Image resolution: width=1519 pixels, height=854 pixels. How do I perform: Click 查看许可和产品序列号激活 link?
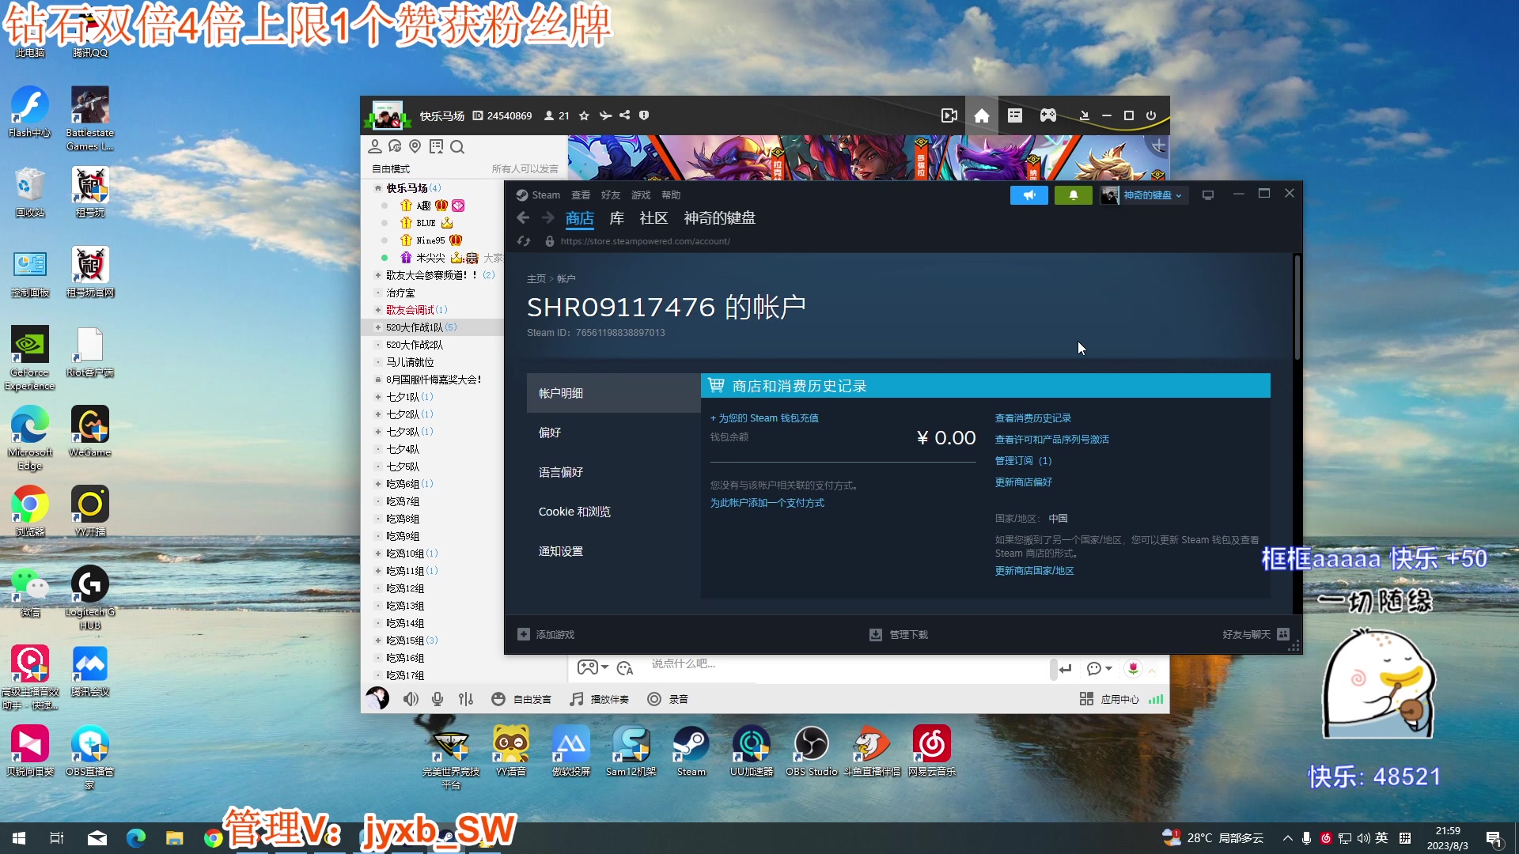pyautogui.click(x=1052, y=440)
